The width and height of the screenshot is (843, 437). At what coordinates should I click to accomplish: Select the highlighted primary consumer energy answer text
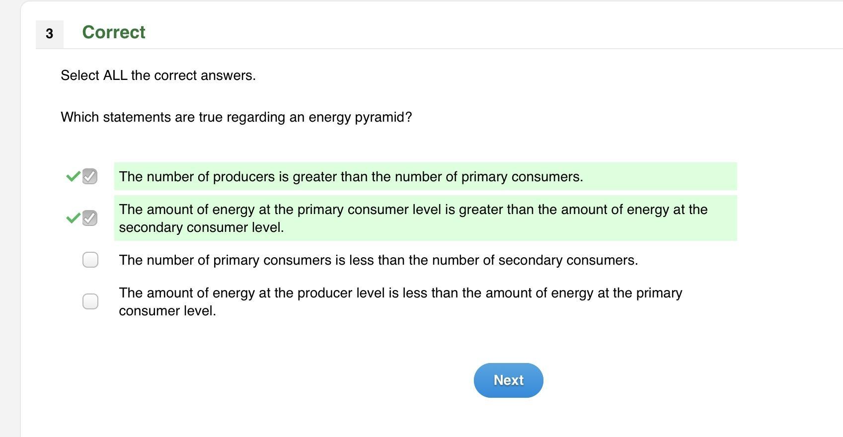pos(413,210)
